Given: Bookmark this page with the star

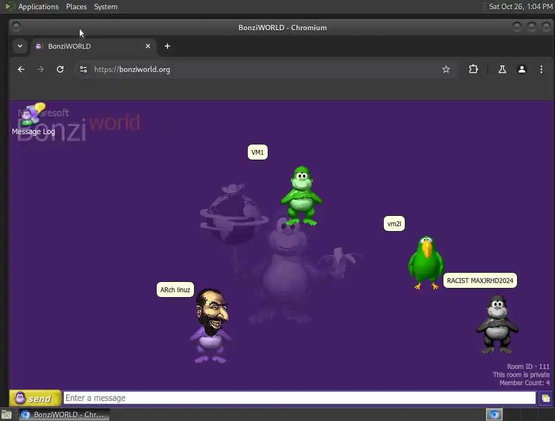Looking at the screenshot, I should [x=446, y=69].
